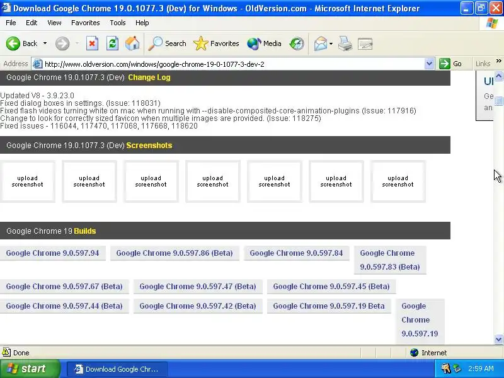Open the Search toolbar button
The width and height of the screenshot is (504, 378).
pyautogui.click(x=167, y=43)
